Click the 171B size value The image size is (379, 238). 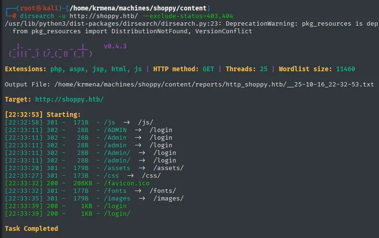(x=81, y=123)
